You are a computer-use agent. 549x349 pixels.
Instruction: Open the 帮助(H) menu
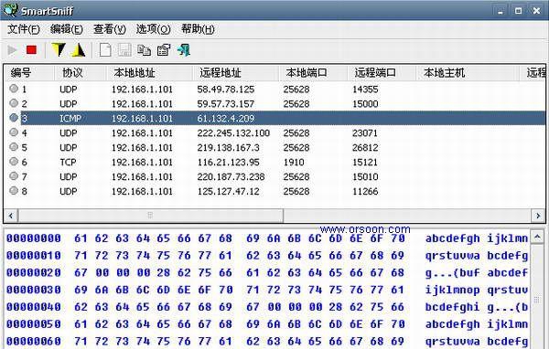click(x=198, y=29)
